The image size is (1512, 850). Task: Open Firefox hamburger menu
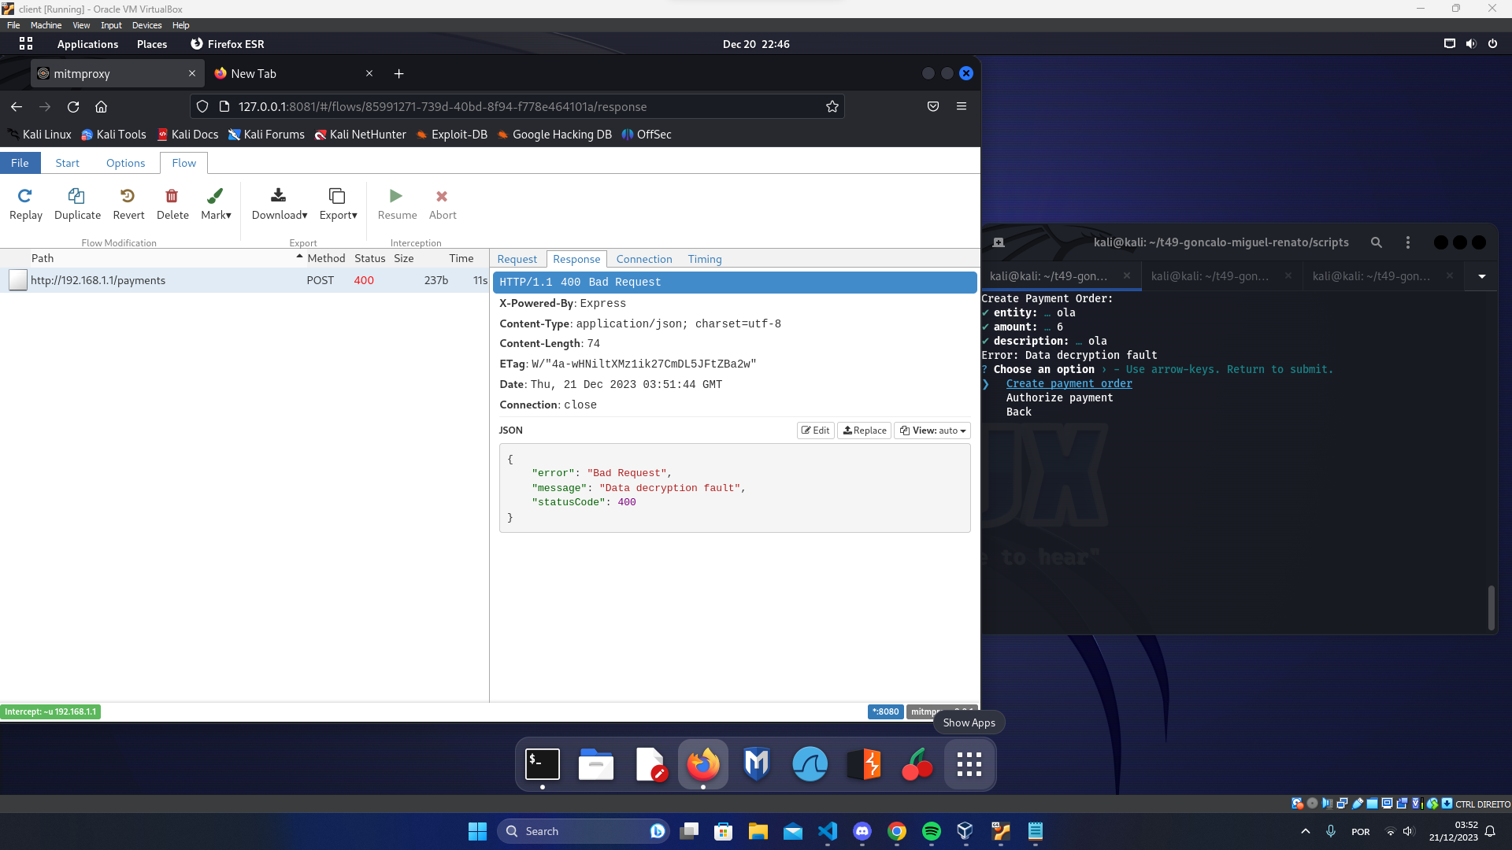(x=962, y=106)
